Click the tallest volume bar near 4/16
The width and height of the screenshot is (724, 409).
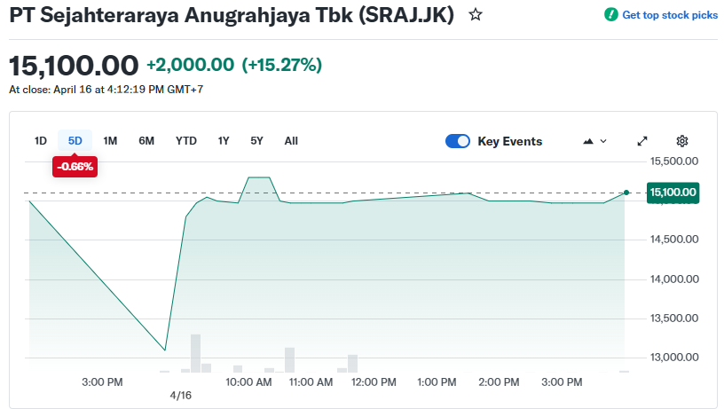[x=195, y=353]
